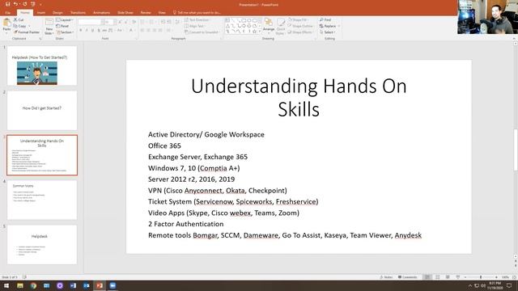Show hidden system tray icons chevron
Screen dimensions: 518x291
coord(469,285)
